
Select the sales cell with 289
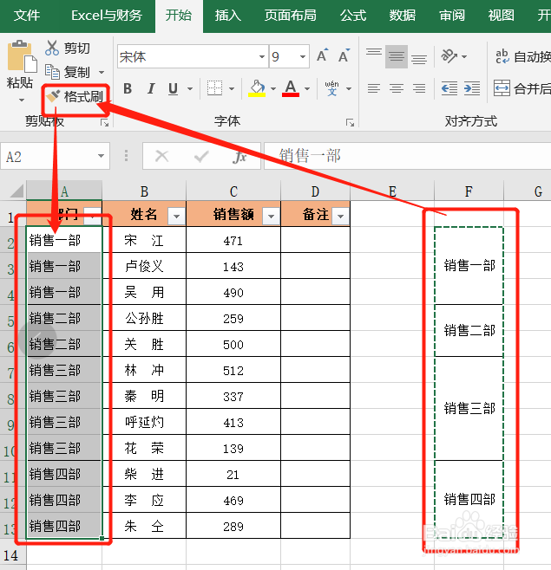pos(233,526)
